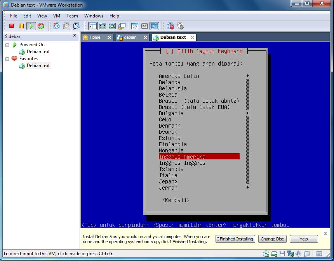This screenshot has height=261, width=334.
Task: Click the Record movie icon with red dot
Action: 170,26
